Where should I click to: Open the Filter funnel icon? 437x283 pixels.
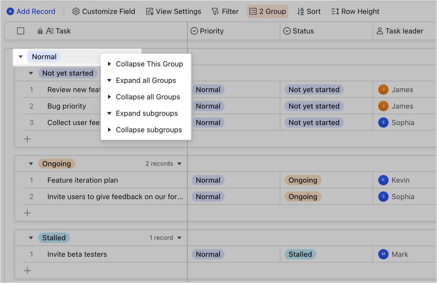(x=216, y=11)
